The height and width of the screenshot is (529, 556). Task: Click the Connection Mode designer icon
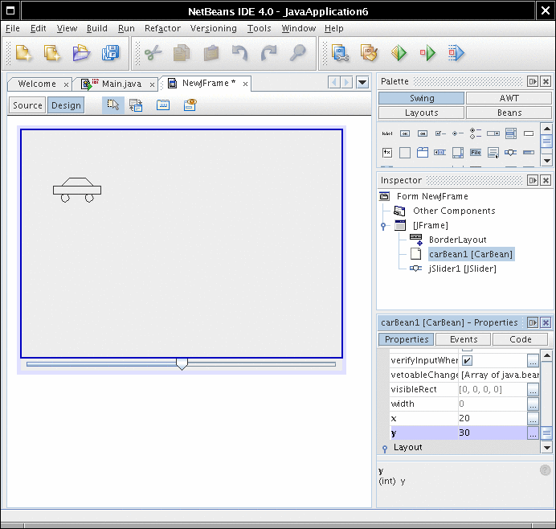(136, 105)
